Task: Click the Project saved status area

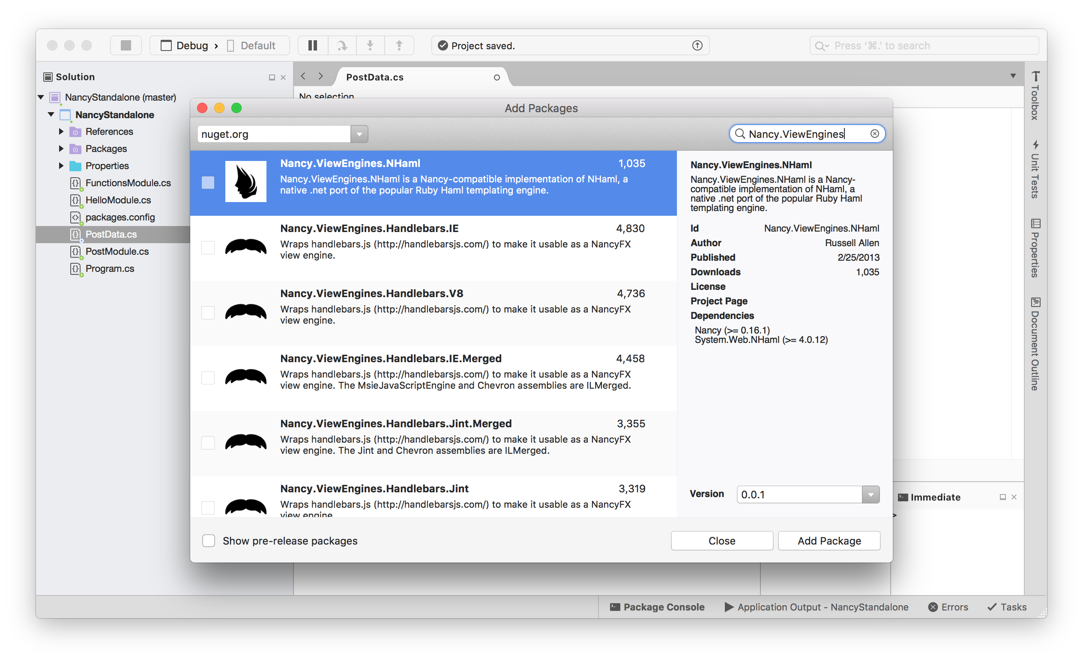Action: pyautogui.click(x=570, y=45)
